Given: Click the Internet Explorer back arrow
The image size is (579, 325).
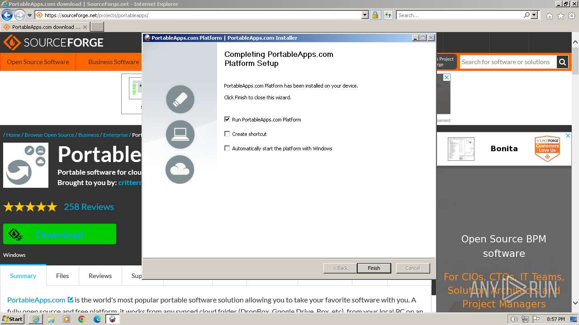Looking at the screenshot, I should click(7, 15).
